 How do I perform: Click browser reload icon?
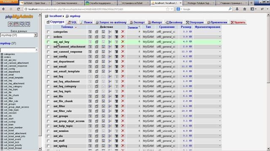(x=19, y=9)
